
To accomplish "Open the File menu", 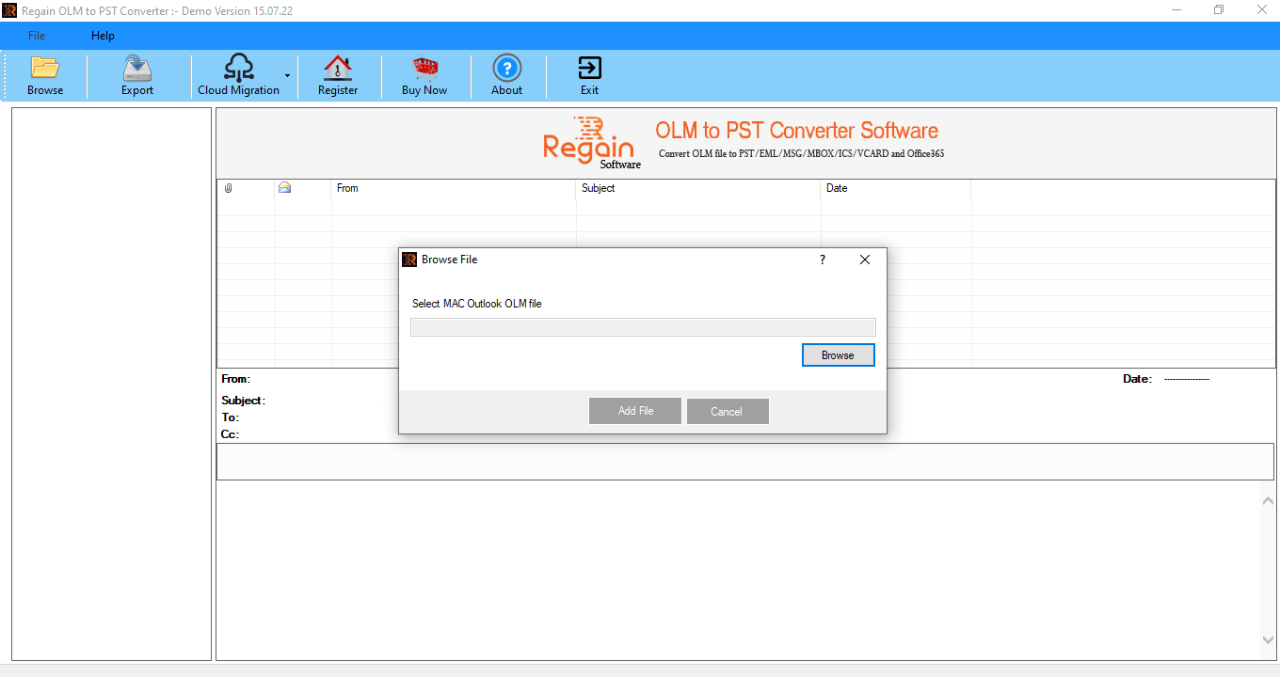I will tap(36, 35).
